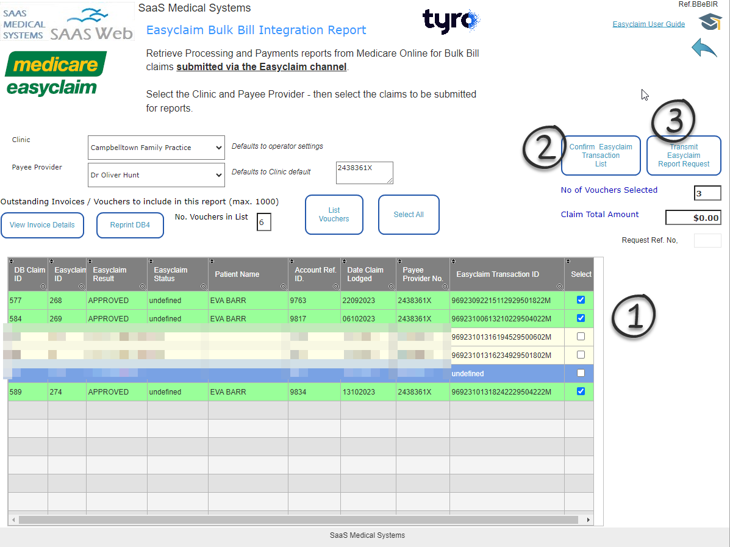Click EVA BARR in claim 589 row
Viewport: 730px width, 547px height.
coord(227,392)
